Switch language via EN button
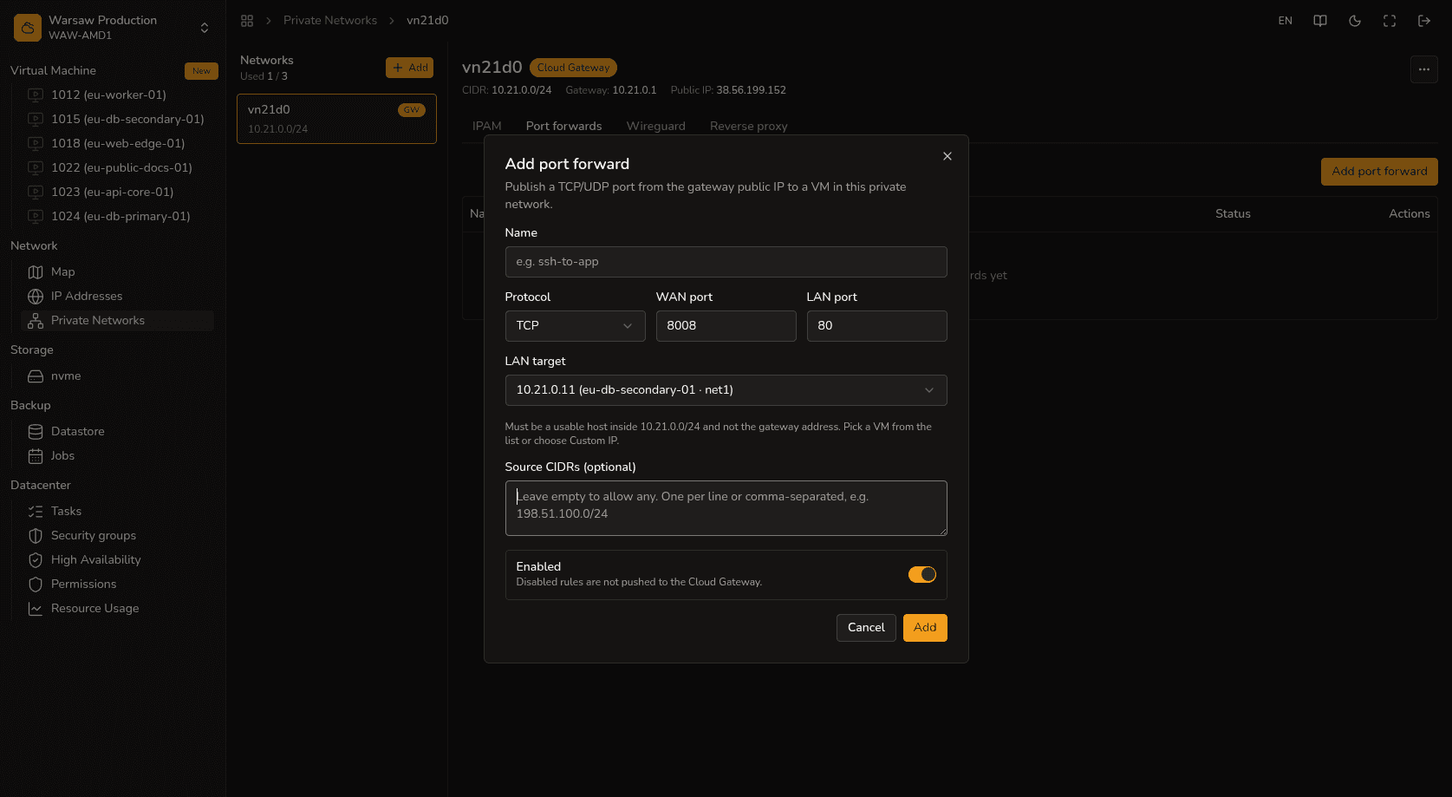Viewport: 1452px width, 797px height. pos(1286,21)
